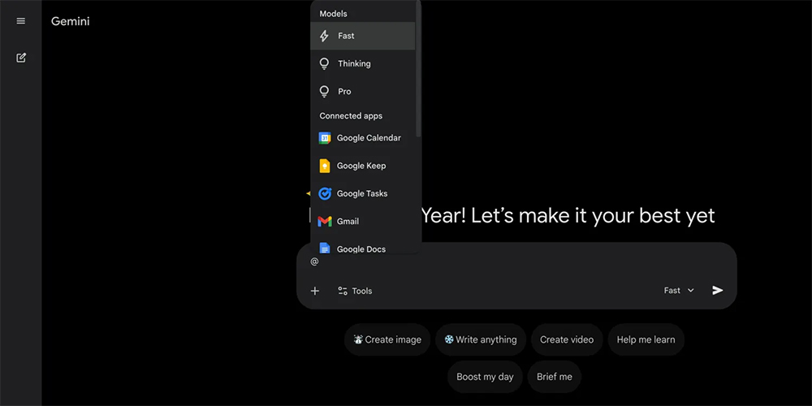Click the Gemini logo text
Viewport: 812px width, 406px height.
click(71, 21)
